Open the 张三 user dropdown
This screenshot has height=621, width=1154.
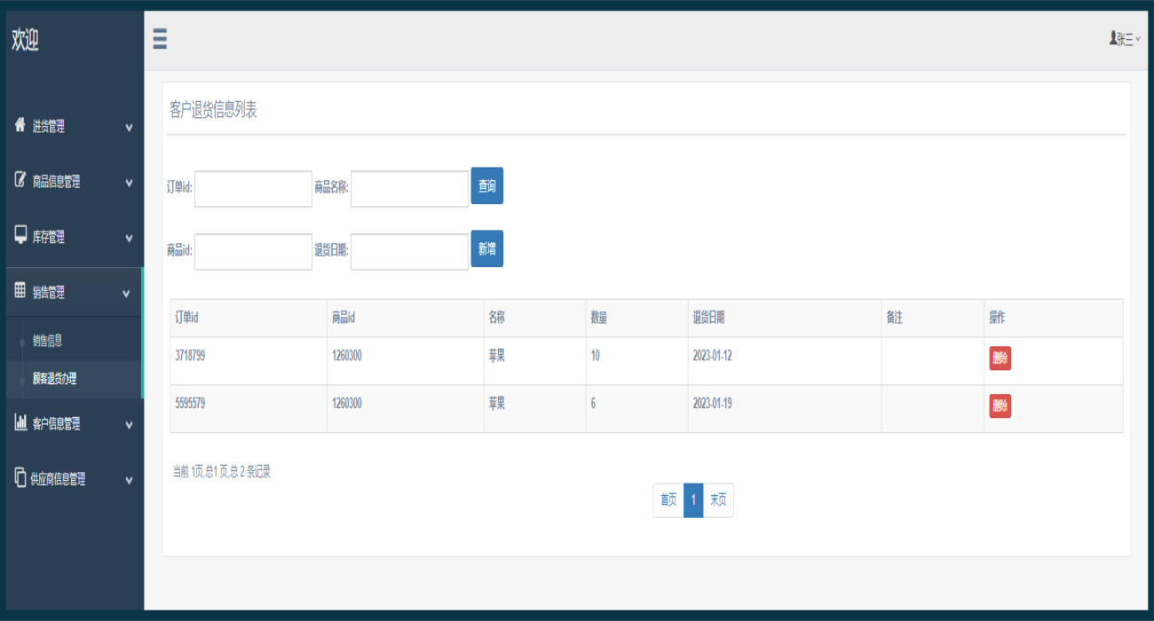click(1125, 39)
